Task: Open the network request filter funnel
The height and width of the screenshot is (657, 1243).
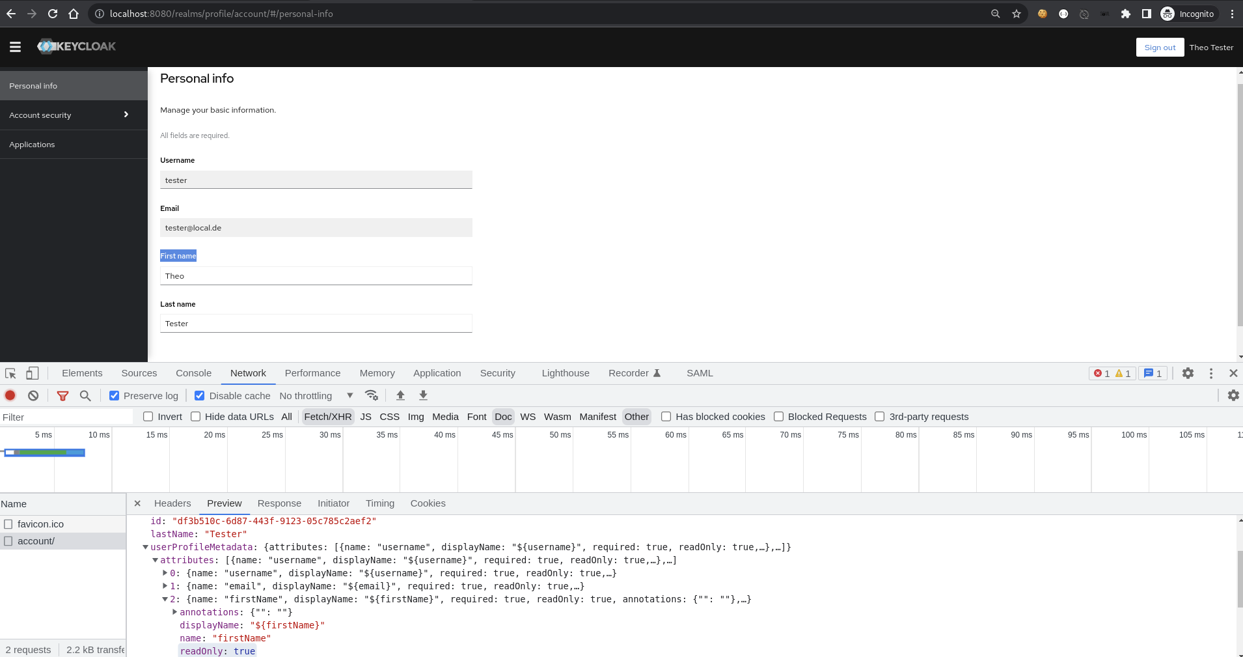Action: click(x=62, y=395)
